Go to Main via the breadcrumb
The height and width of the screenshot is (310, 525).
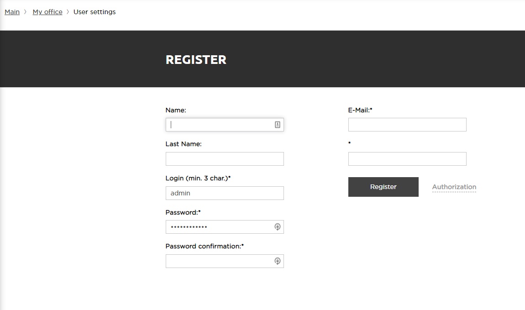coord(12,12)
